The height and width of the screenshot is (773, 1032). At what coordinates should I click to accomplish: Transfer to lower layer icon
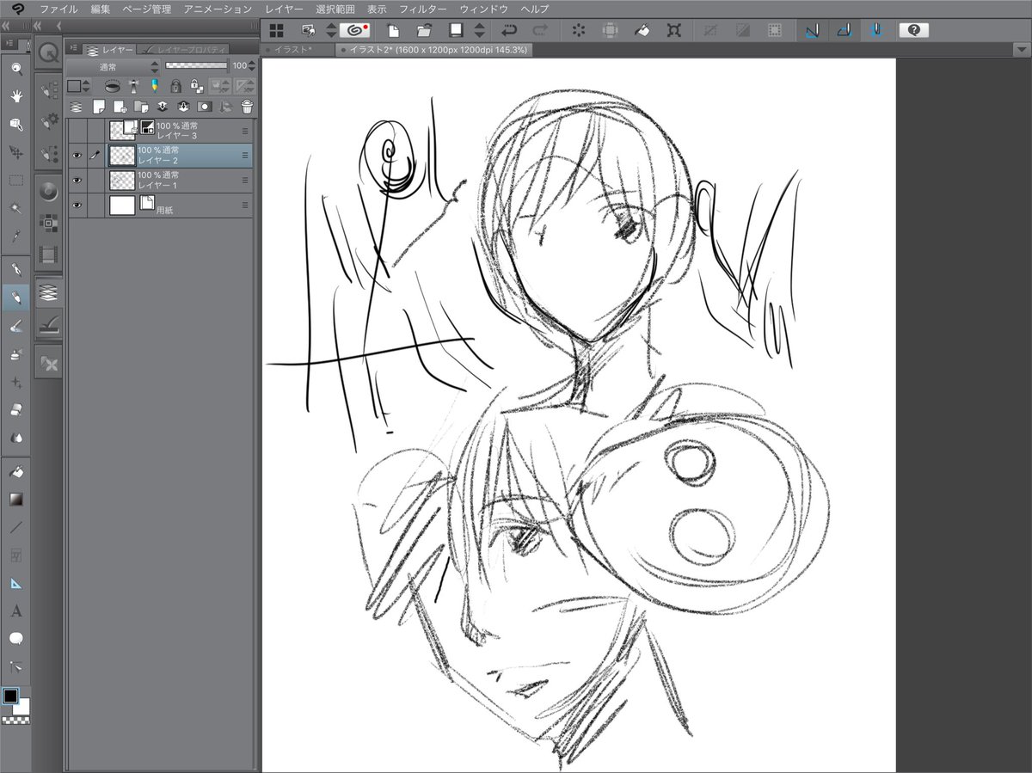[x=162, y=107]
